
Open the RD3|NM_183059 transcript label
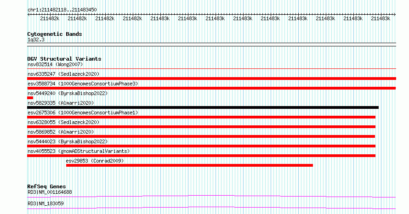pos(45,203)
